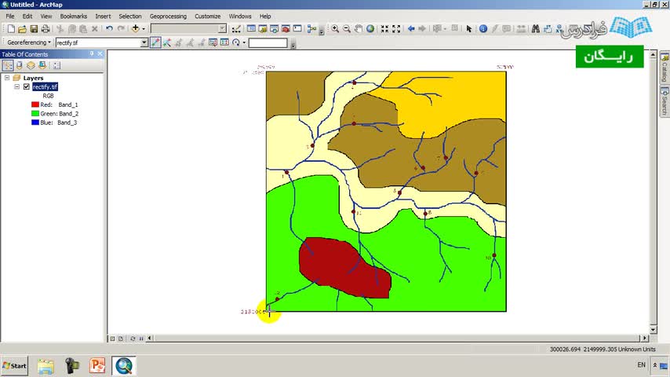Click the Add Data plus icon

136,29
